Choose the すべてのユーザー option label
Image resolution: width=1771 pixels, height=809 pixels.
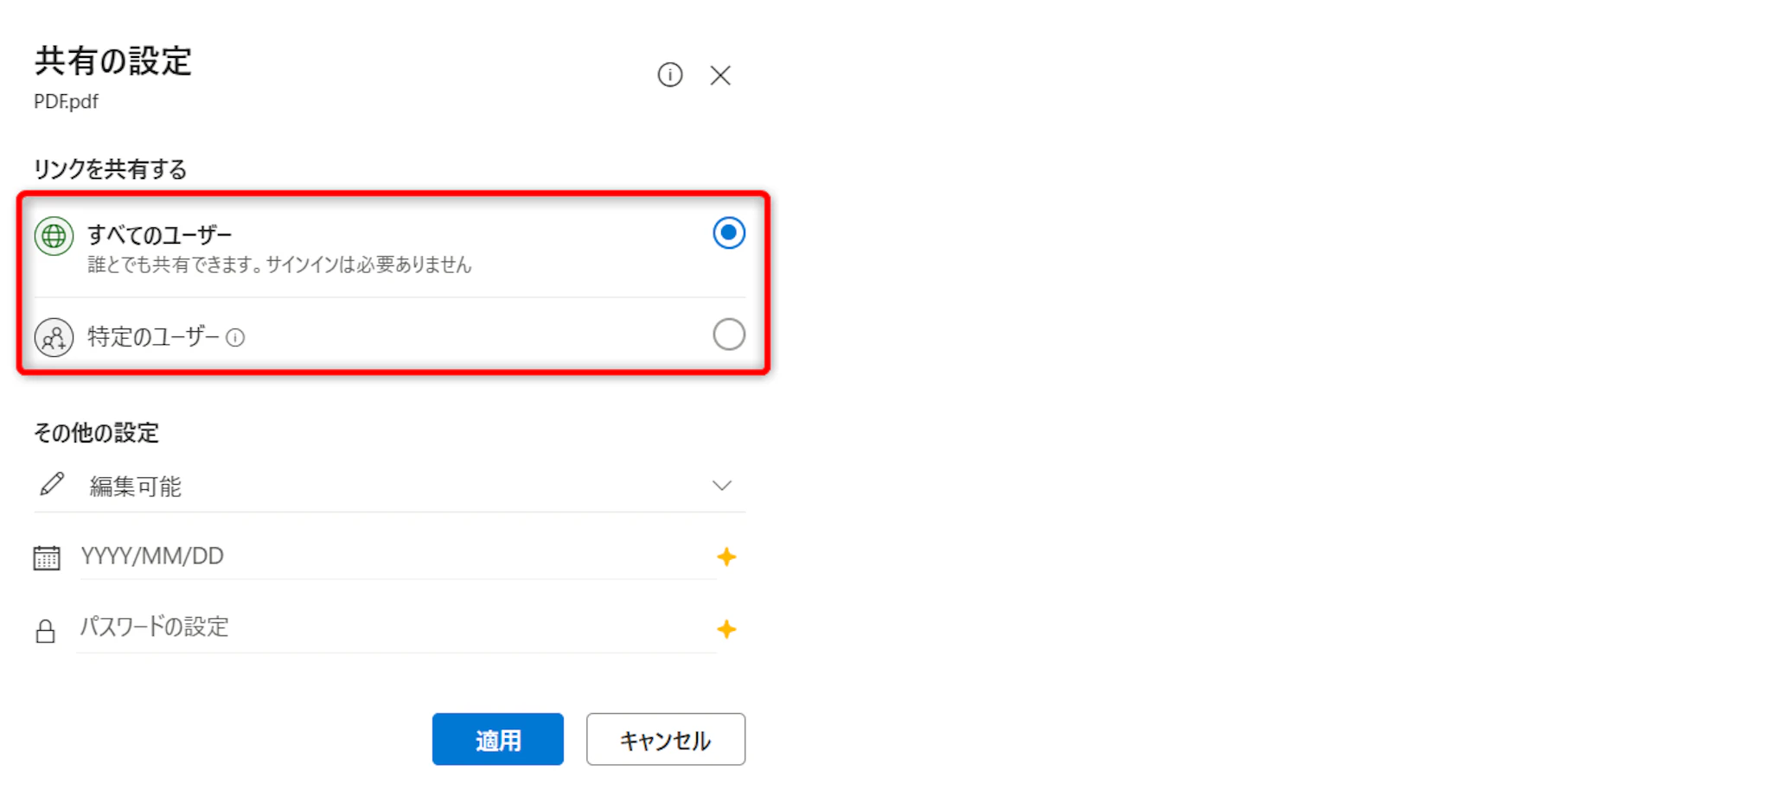tap(160, 235)
